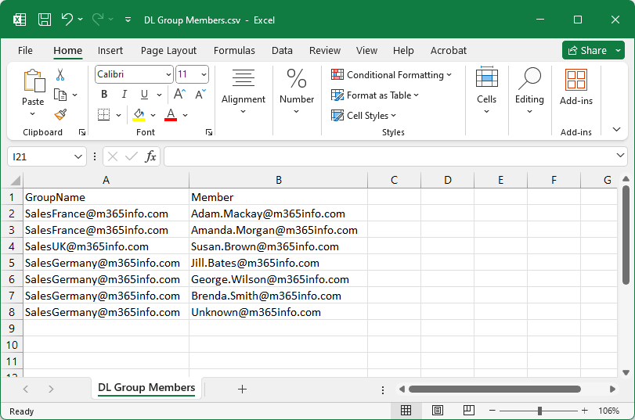Click the Insert Function fx icon
Screen dimensions: 635x420
point(150,156)
